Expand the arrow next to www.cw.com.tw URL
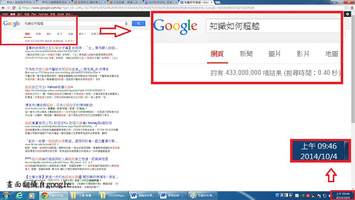 pos(79,51)
